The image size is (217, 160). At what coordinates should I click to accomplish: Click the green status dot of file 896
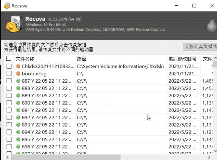pyautogui.click(x=18, y=147)
